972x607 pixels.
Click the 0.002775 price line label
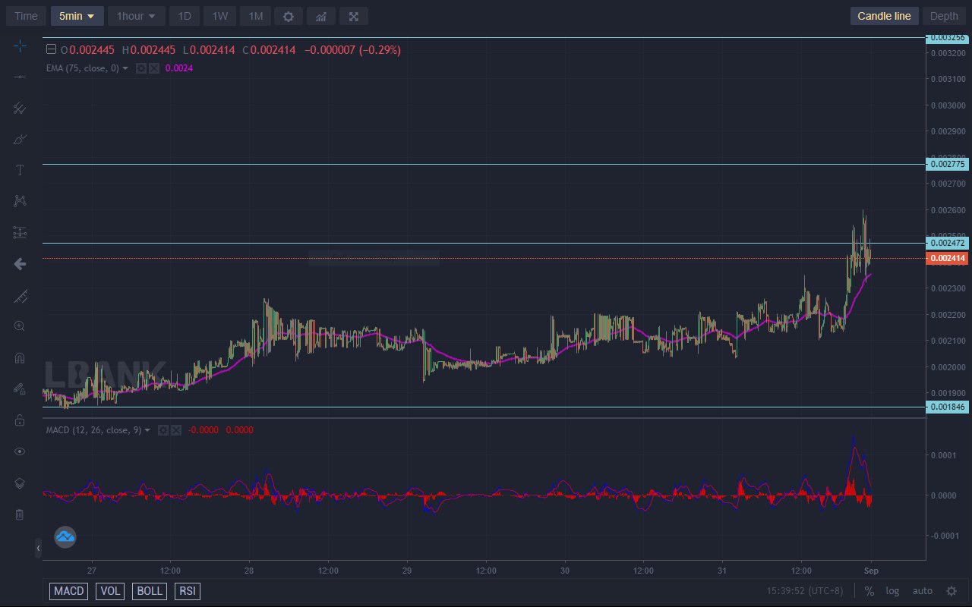coord(948,164)
